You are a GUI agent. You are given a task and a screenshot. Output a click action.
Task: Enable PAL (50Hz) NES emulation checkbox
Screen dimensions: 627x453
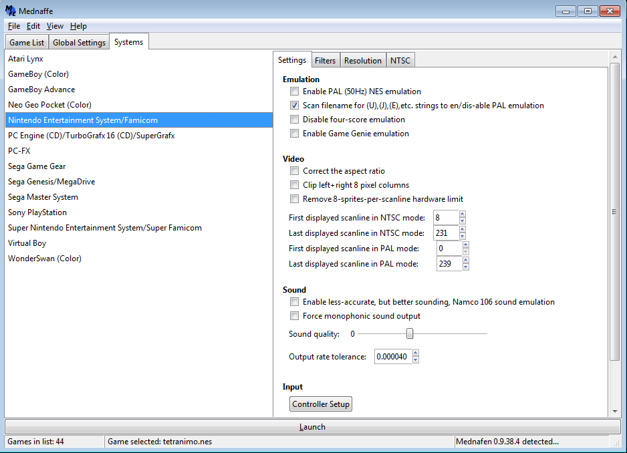pos(294,92)
